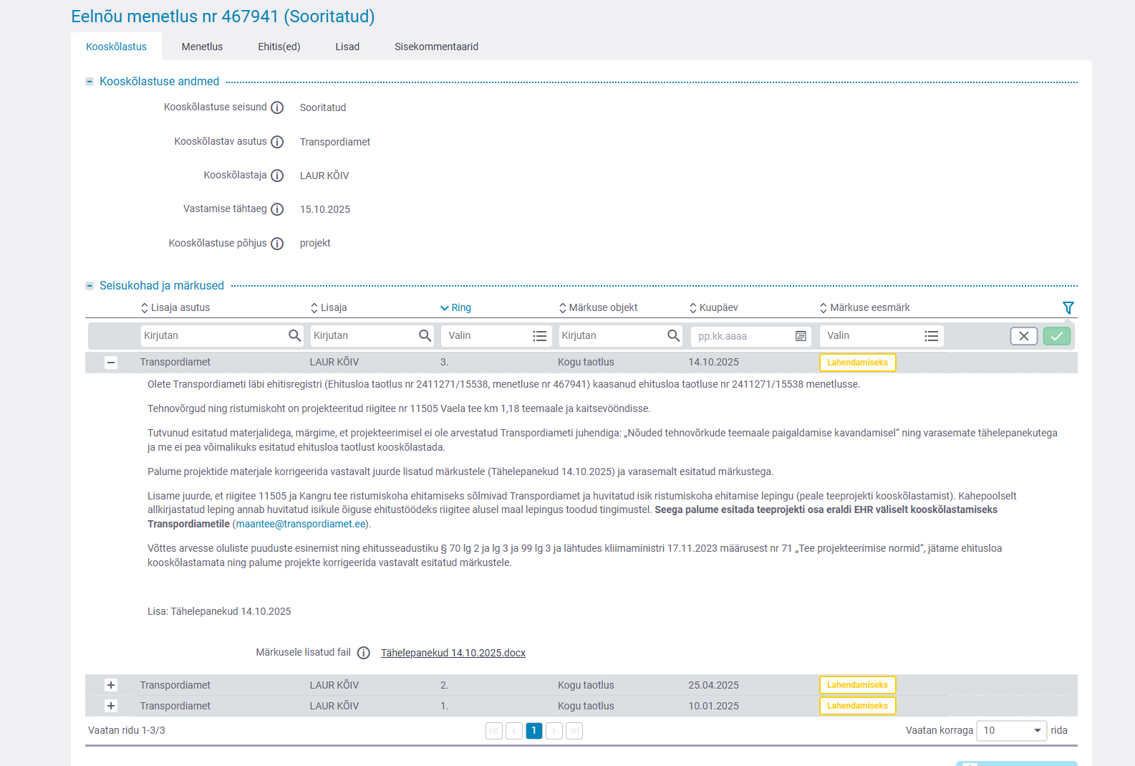Click info icon beside Vastamise tähtaeg
The height and width of the screenshot is (766, 1135).
click(277, 209)
